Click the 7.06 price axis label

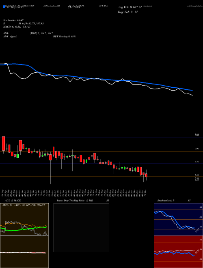(x=197, y=149)
